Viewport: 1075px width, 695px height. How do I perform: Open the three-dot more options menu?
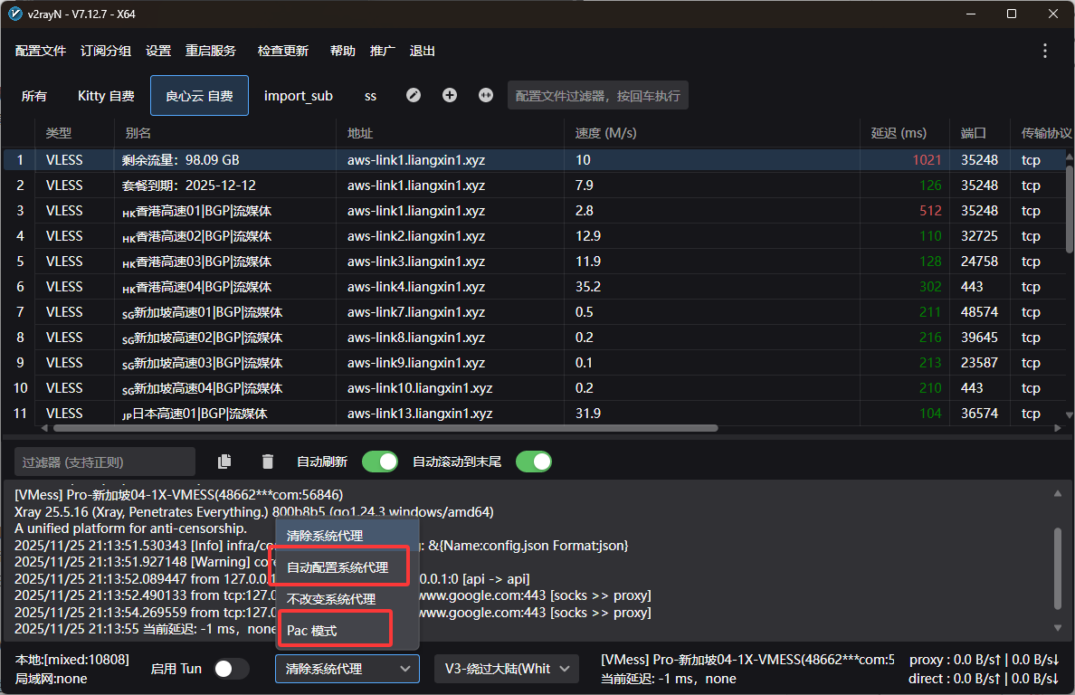tap(1045, 51)
